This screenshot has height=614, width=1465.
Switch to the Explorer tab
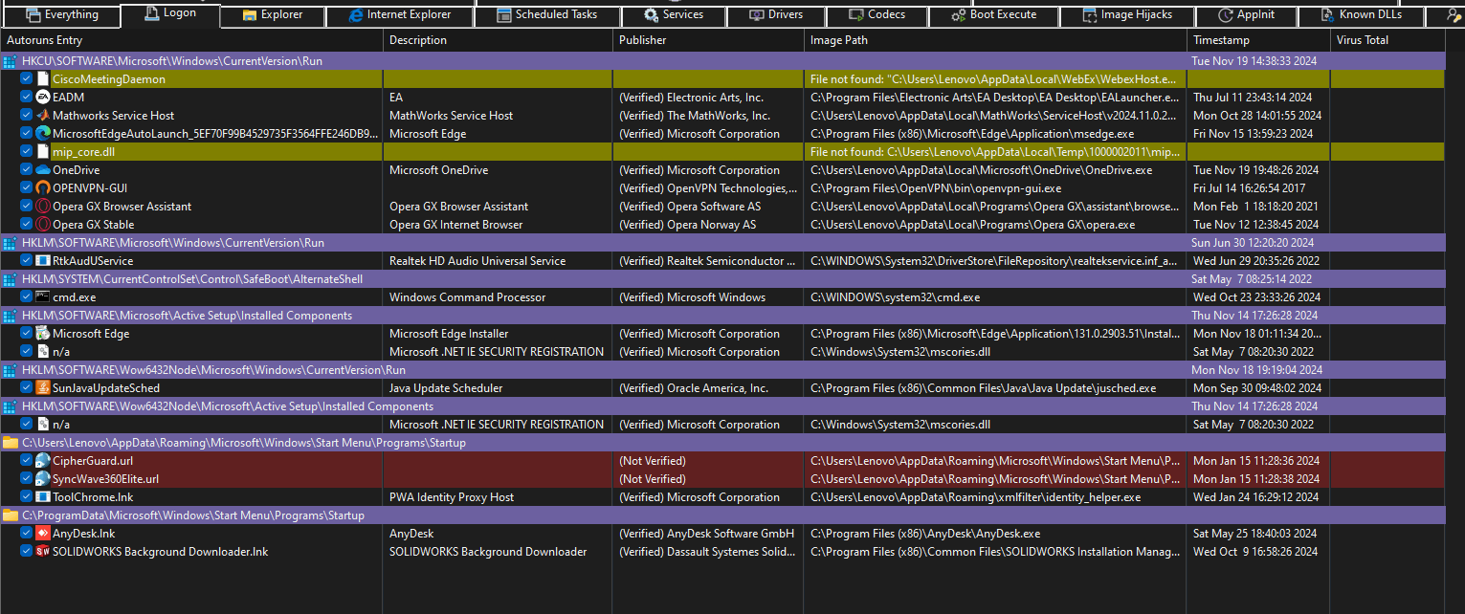coord(273,15)
